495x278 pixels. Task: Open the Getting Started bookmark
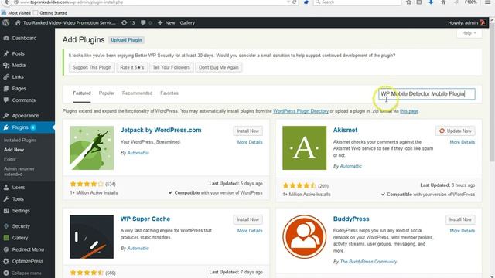(x=50, y=13)
